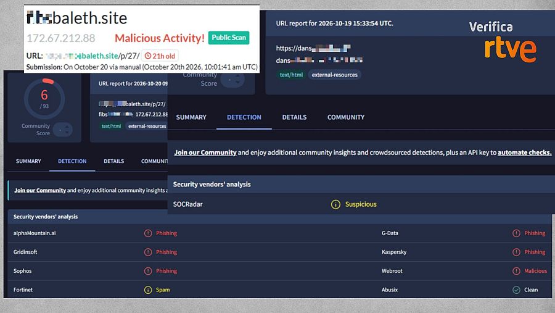Click the Phishing alert icon beside alphaMountain.ai
Viewport: 555px width, 313px height.
click(148, 233)
